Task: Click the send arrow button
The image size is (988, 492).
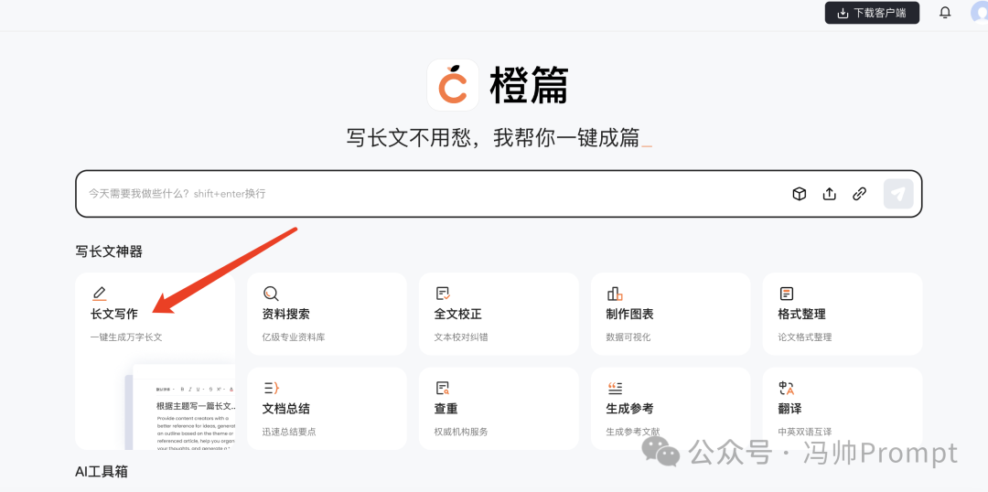Action: (x=898, y=194)
